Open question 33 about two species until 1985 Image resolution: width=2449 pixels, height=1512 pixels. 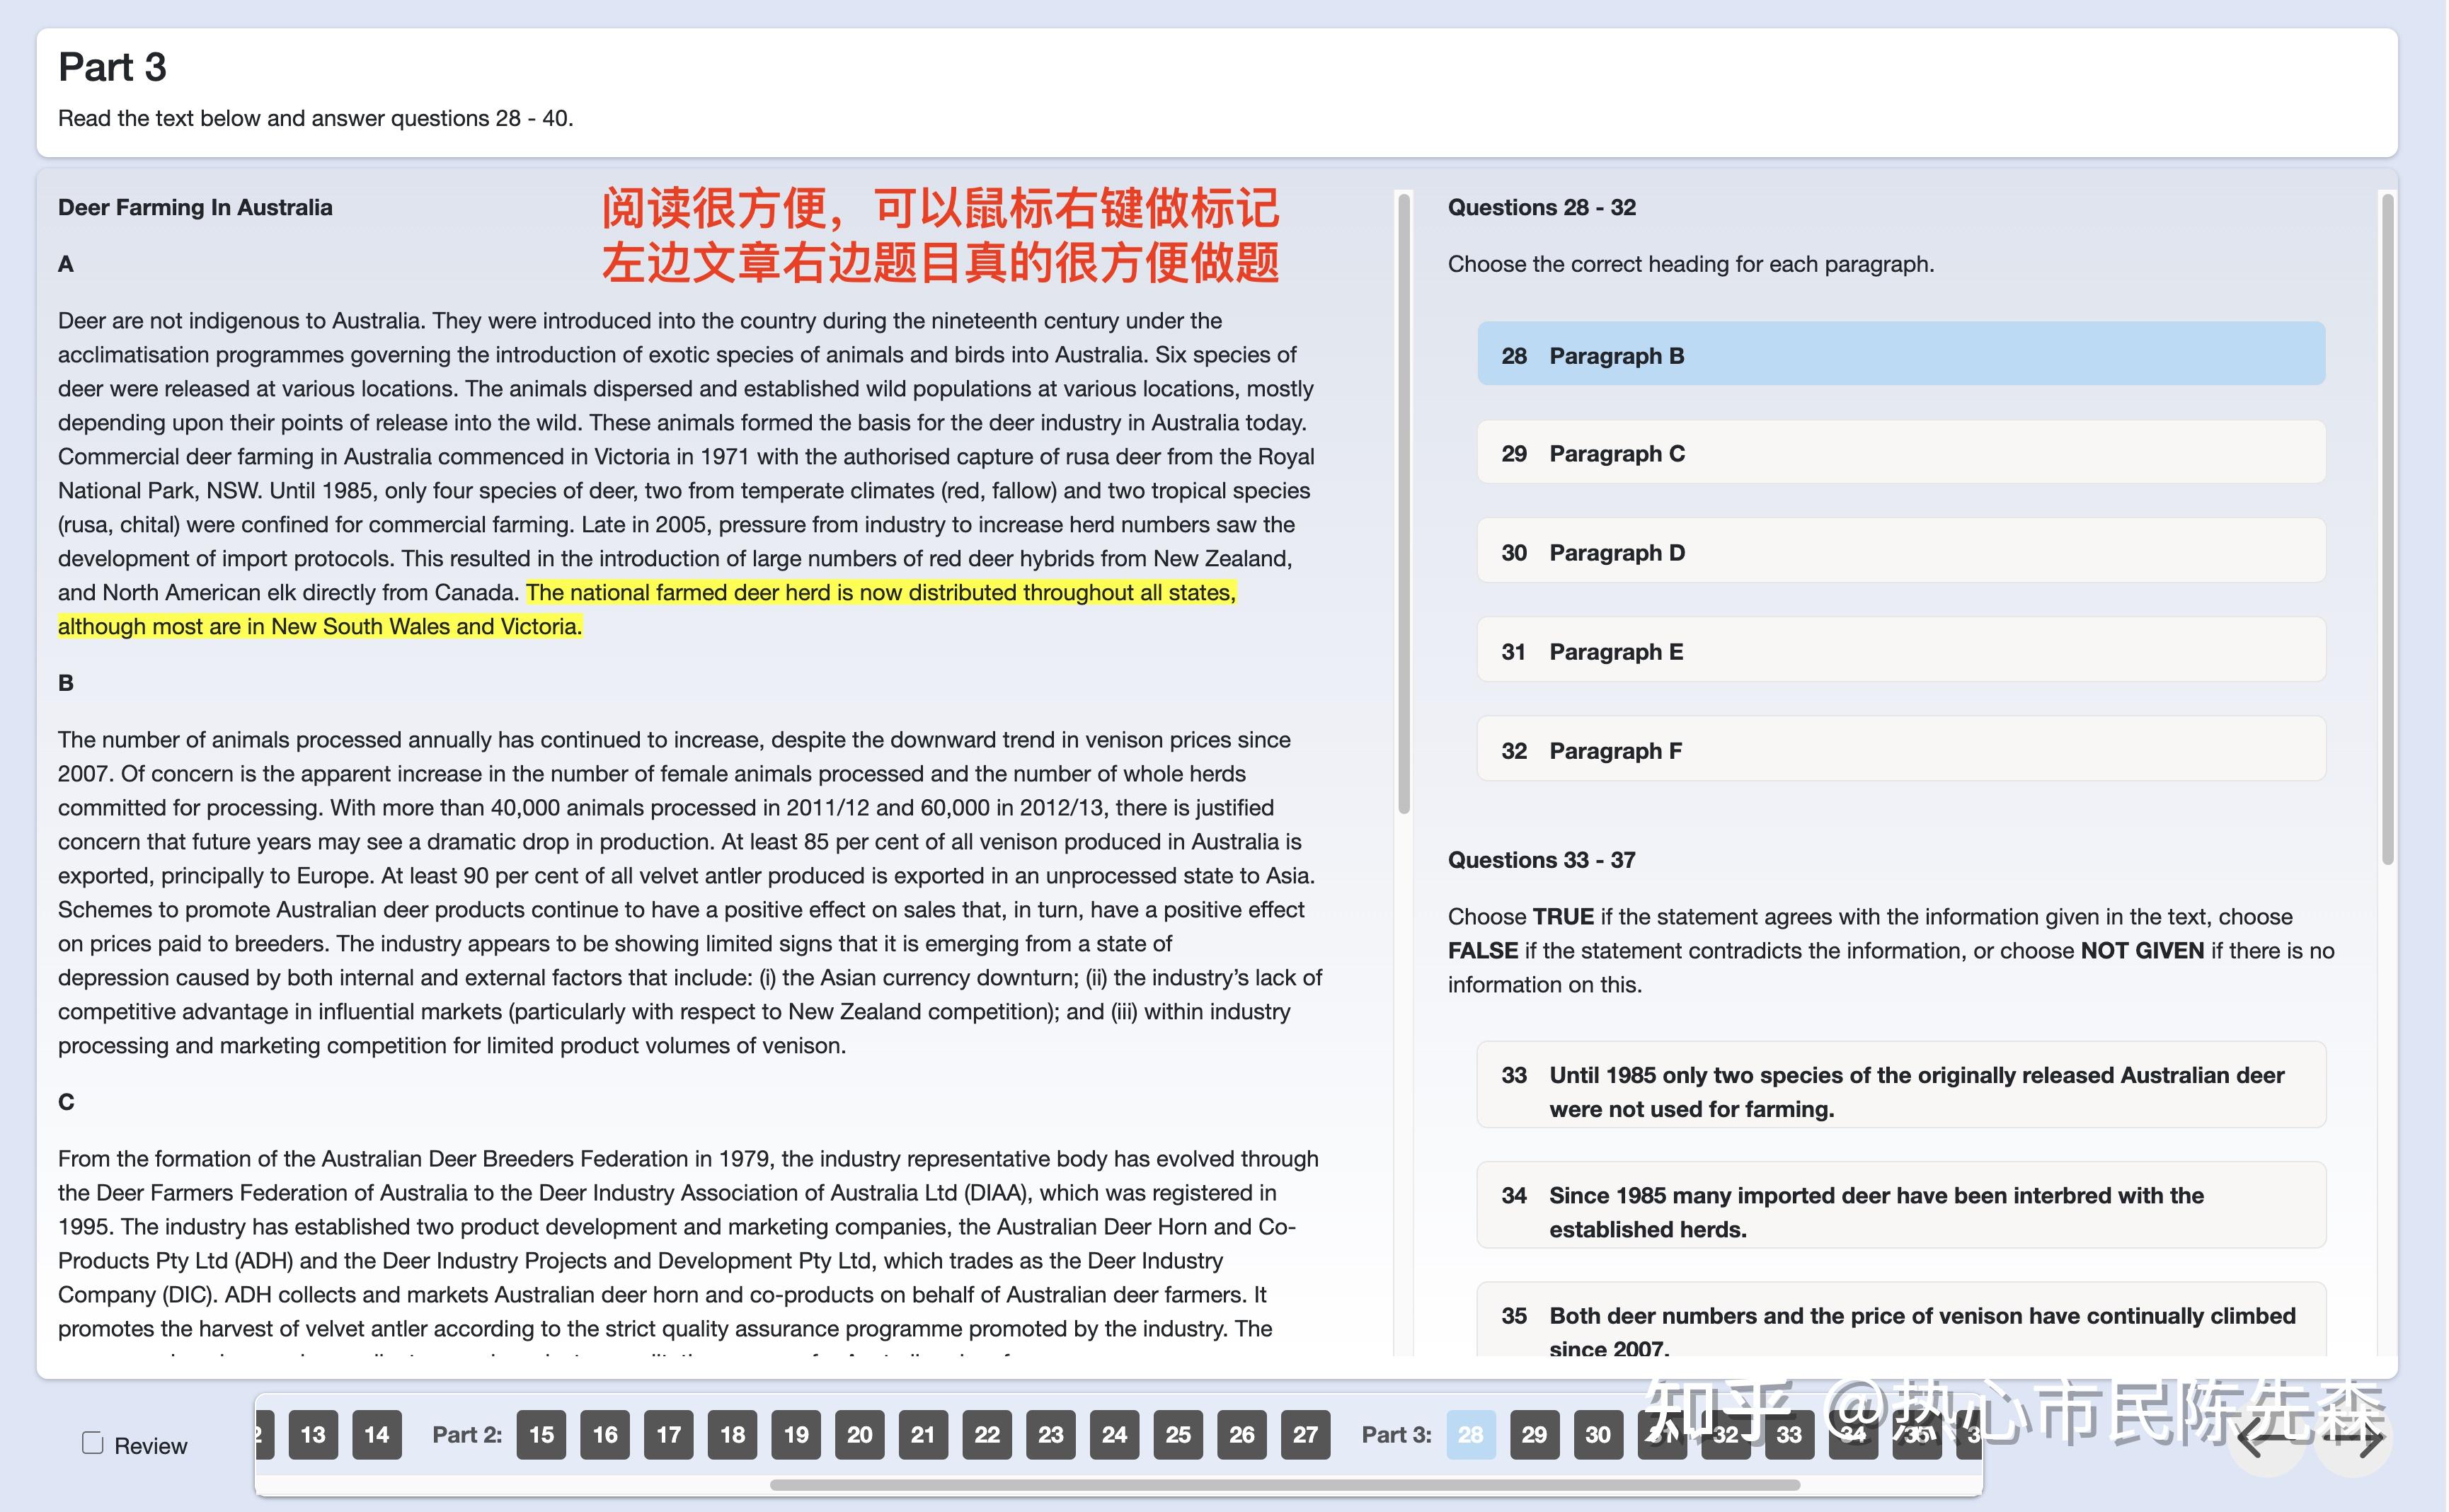tap(1901, 1085)
